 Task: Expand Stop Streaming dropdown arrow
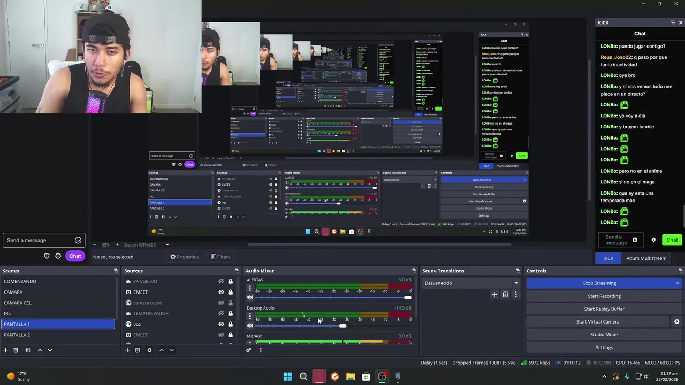(678, 283)
